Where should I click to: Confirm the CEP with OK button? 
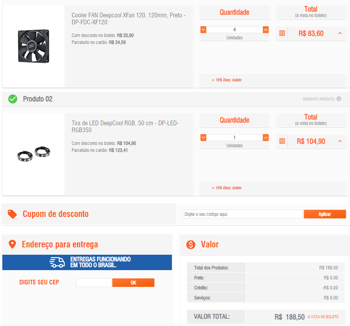coord(133,282)
